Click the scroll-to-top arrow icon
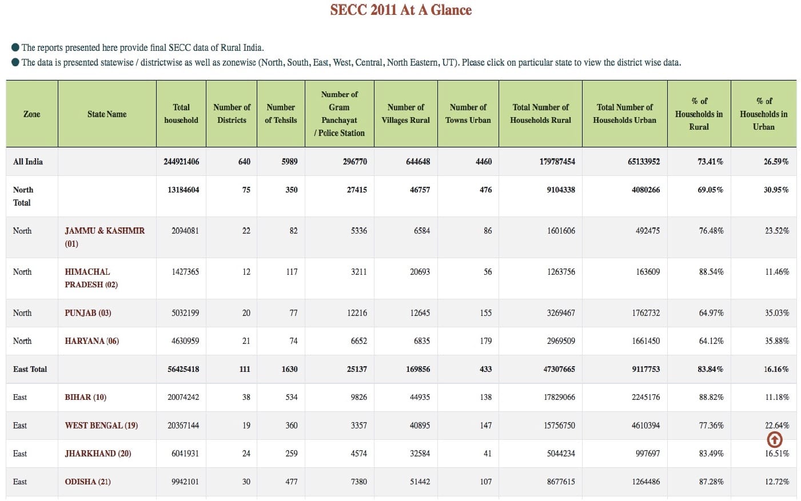 click(775, 439)
